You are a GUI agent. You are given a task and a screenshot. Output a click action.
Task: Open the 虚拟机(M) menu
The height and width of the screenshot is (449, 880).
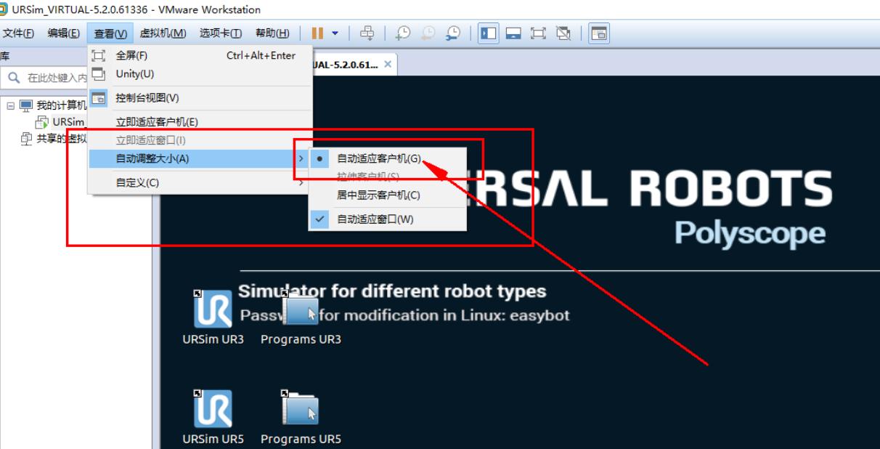pos(163,33)
